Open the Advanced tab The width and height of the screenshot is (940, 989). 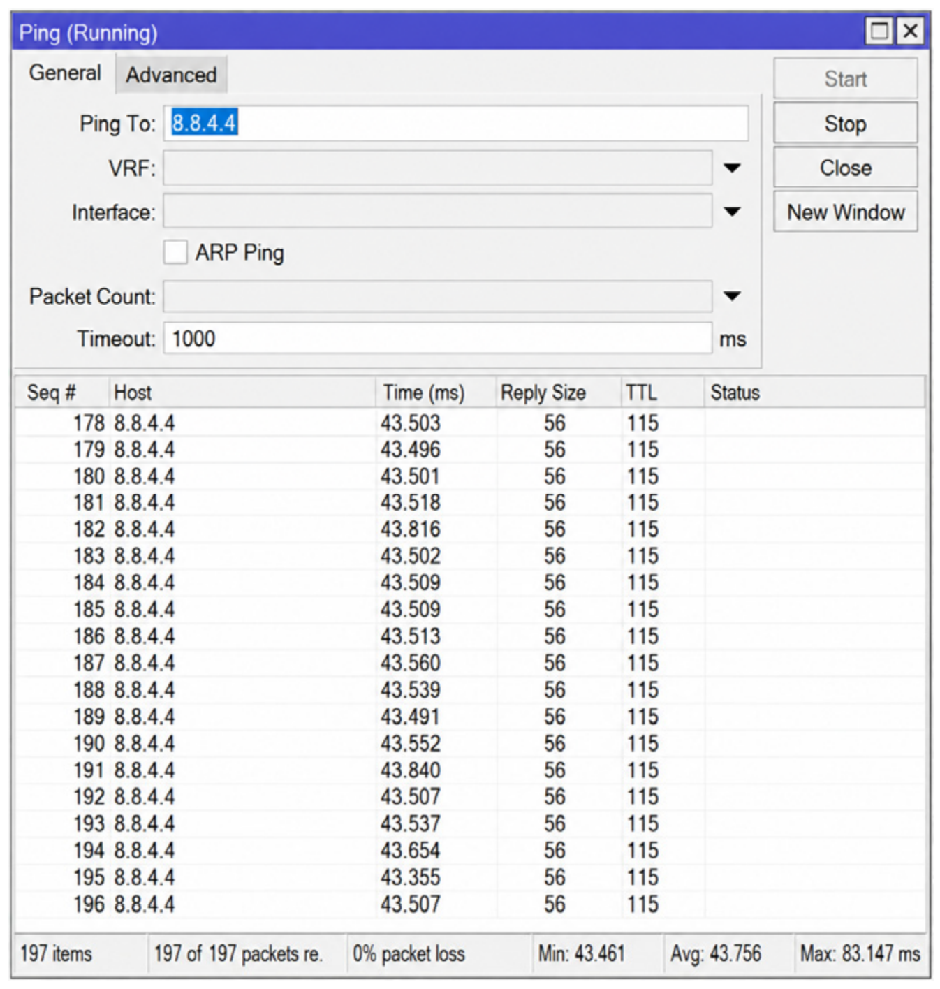tap(171, 75)
